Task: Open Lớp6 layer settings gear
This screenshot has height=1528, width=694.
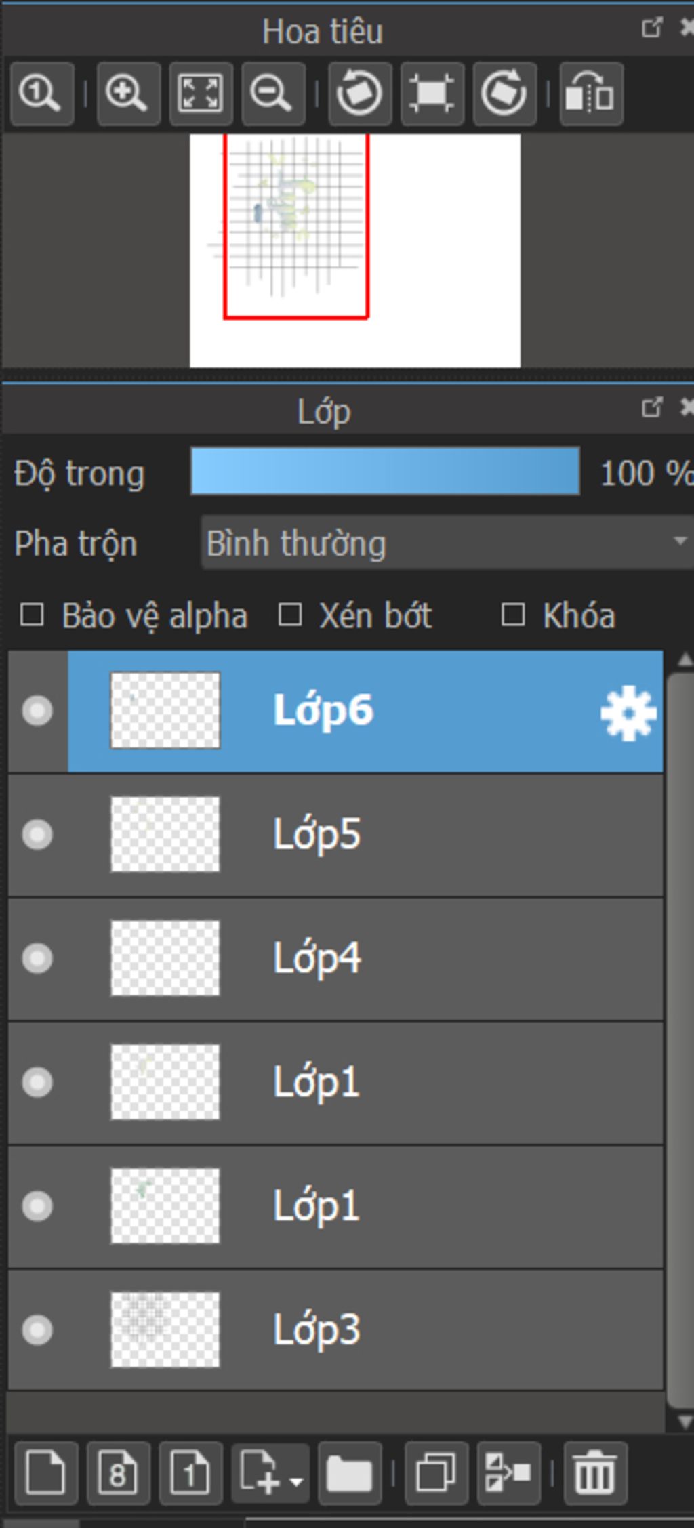Action: (628, 711)
